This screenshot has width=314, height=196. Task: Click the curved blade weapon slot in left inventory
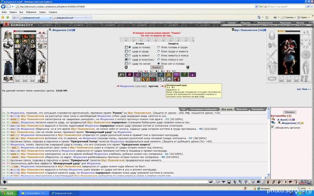[8, 54]
